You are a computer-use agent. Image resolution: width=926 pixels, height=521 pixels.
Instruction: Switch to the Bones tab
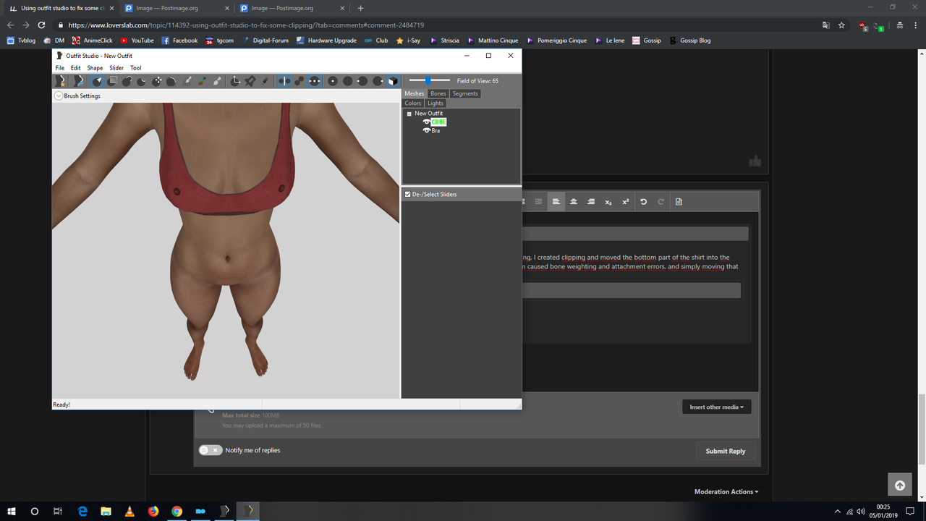[438, 93]
